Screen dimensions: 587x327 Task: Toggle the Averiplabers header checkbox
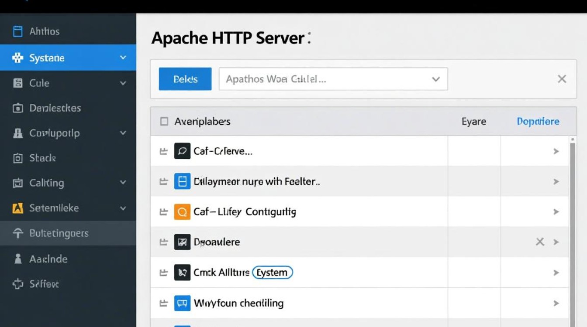pyautogui.click(x=164, y=122)
